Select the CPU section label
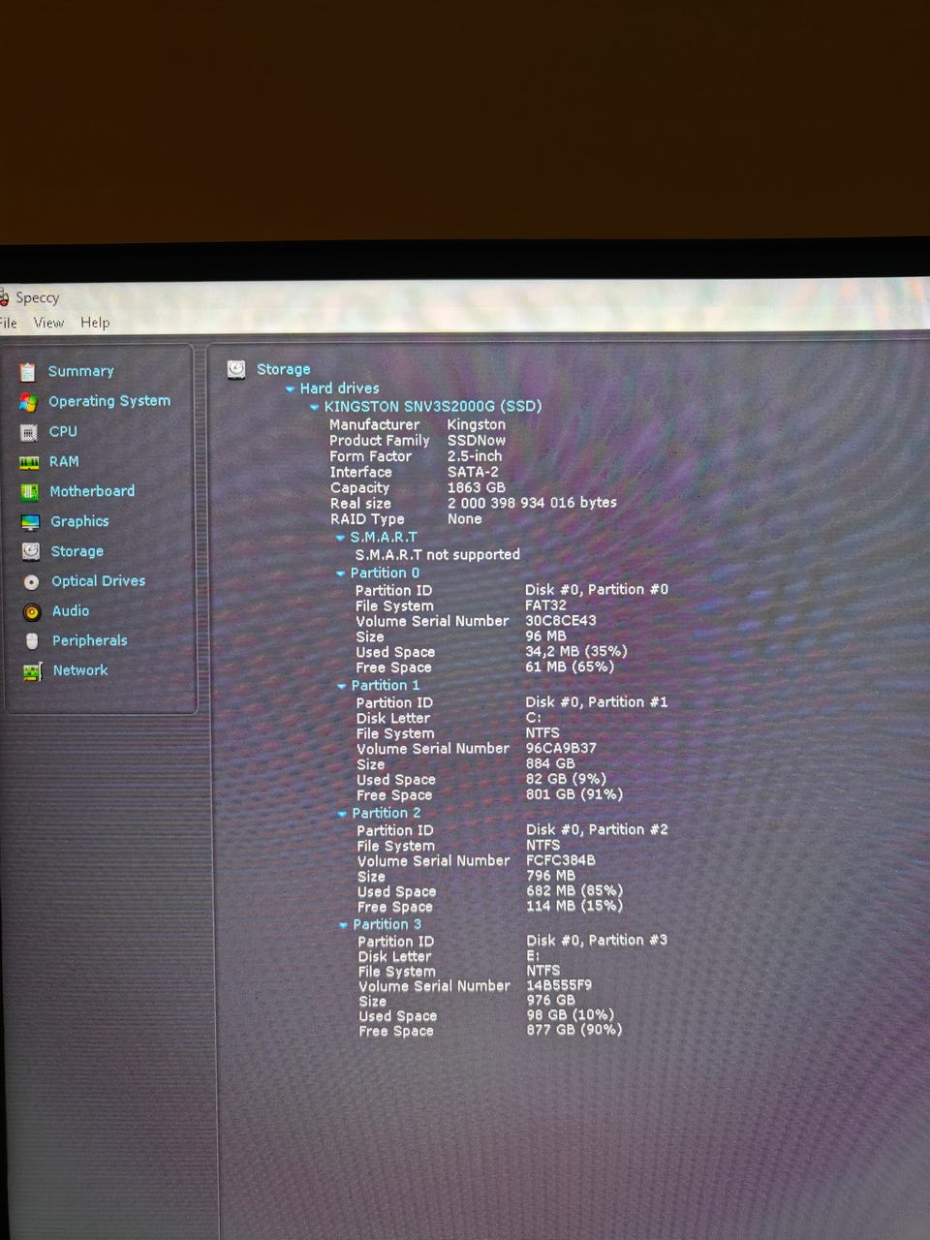The width and height of the screenshot is (930, 1240). pyautogui.click(x=63, y=431)
